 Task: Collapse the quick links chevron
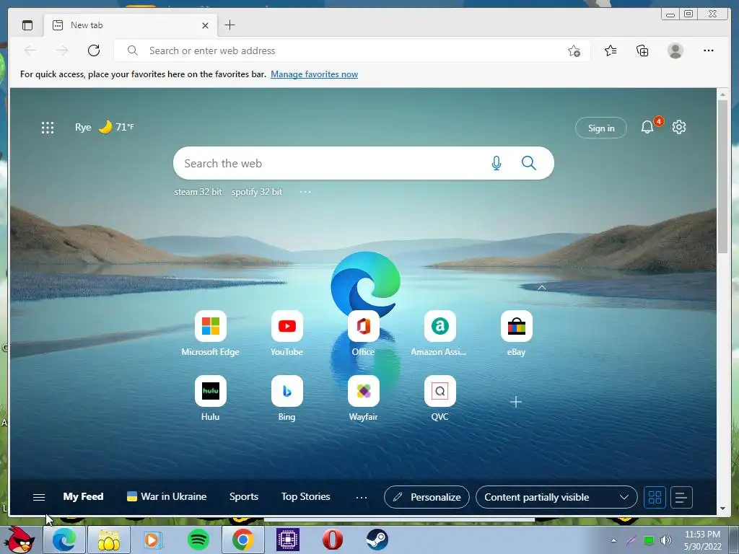(542, 287)
